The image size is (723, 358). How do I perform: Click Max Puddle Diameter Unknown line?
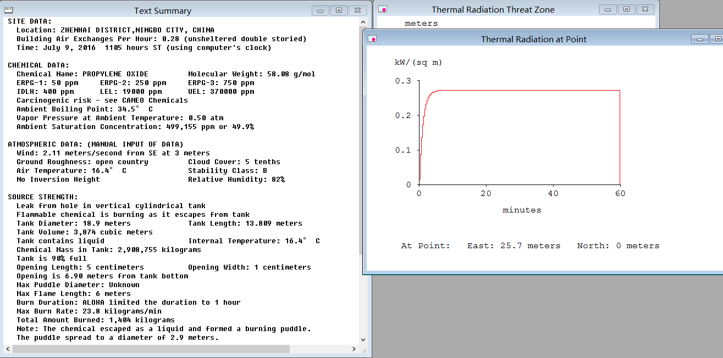click(x=78, y=284)
